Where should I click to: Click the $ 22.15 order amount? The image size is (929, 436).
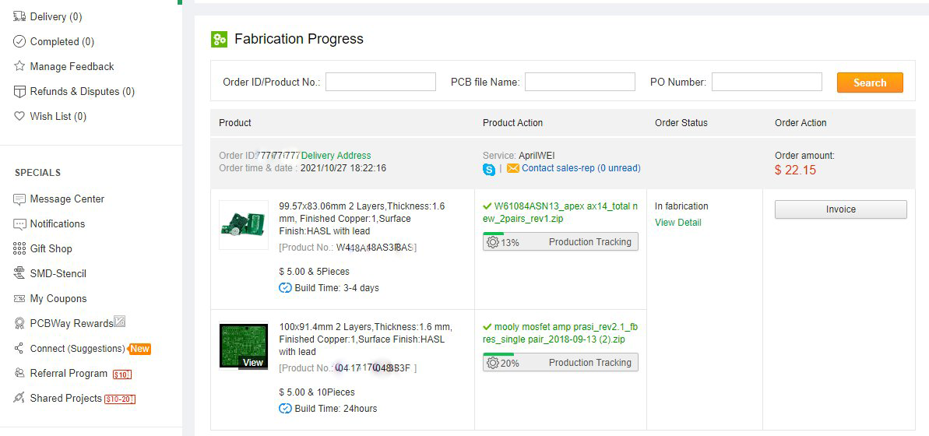click(x=795, y=171)
